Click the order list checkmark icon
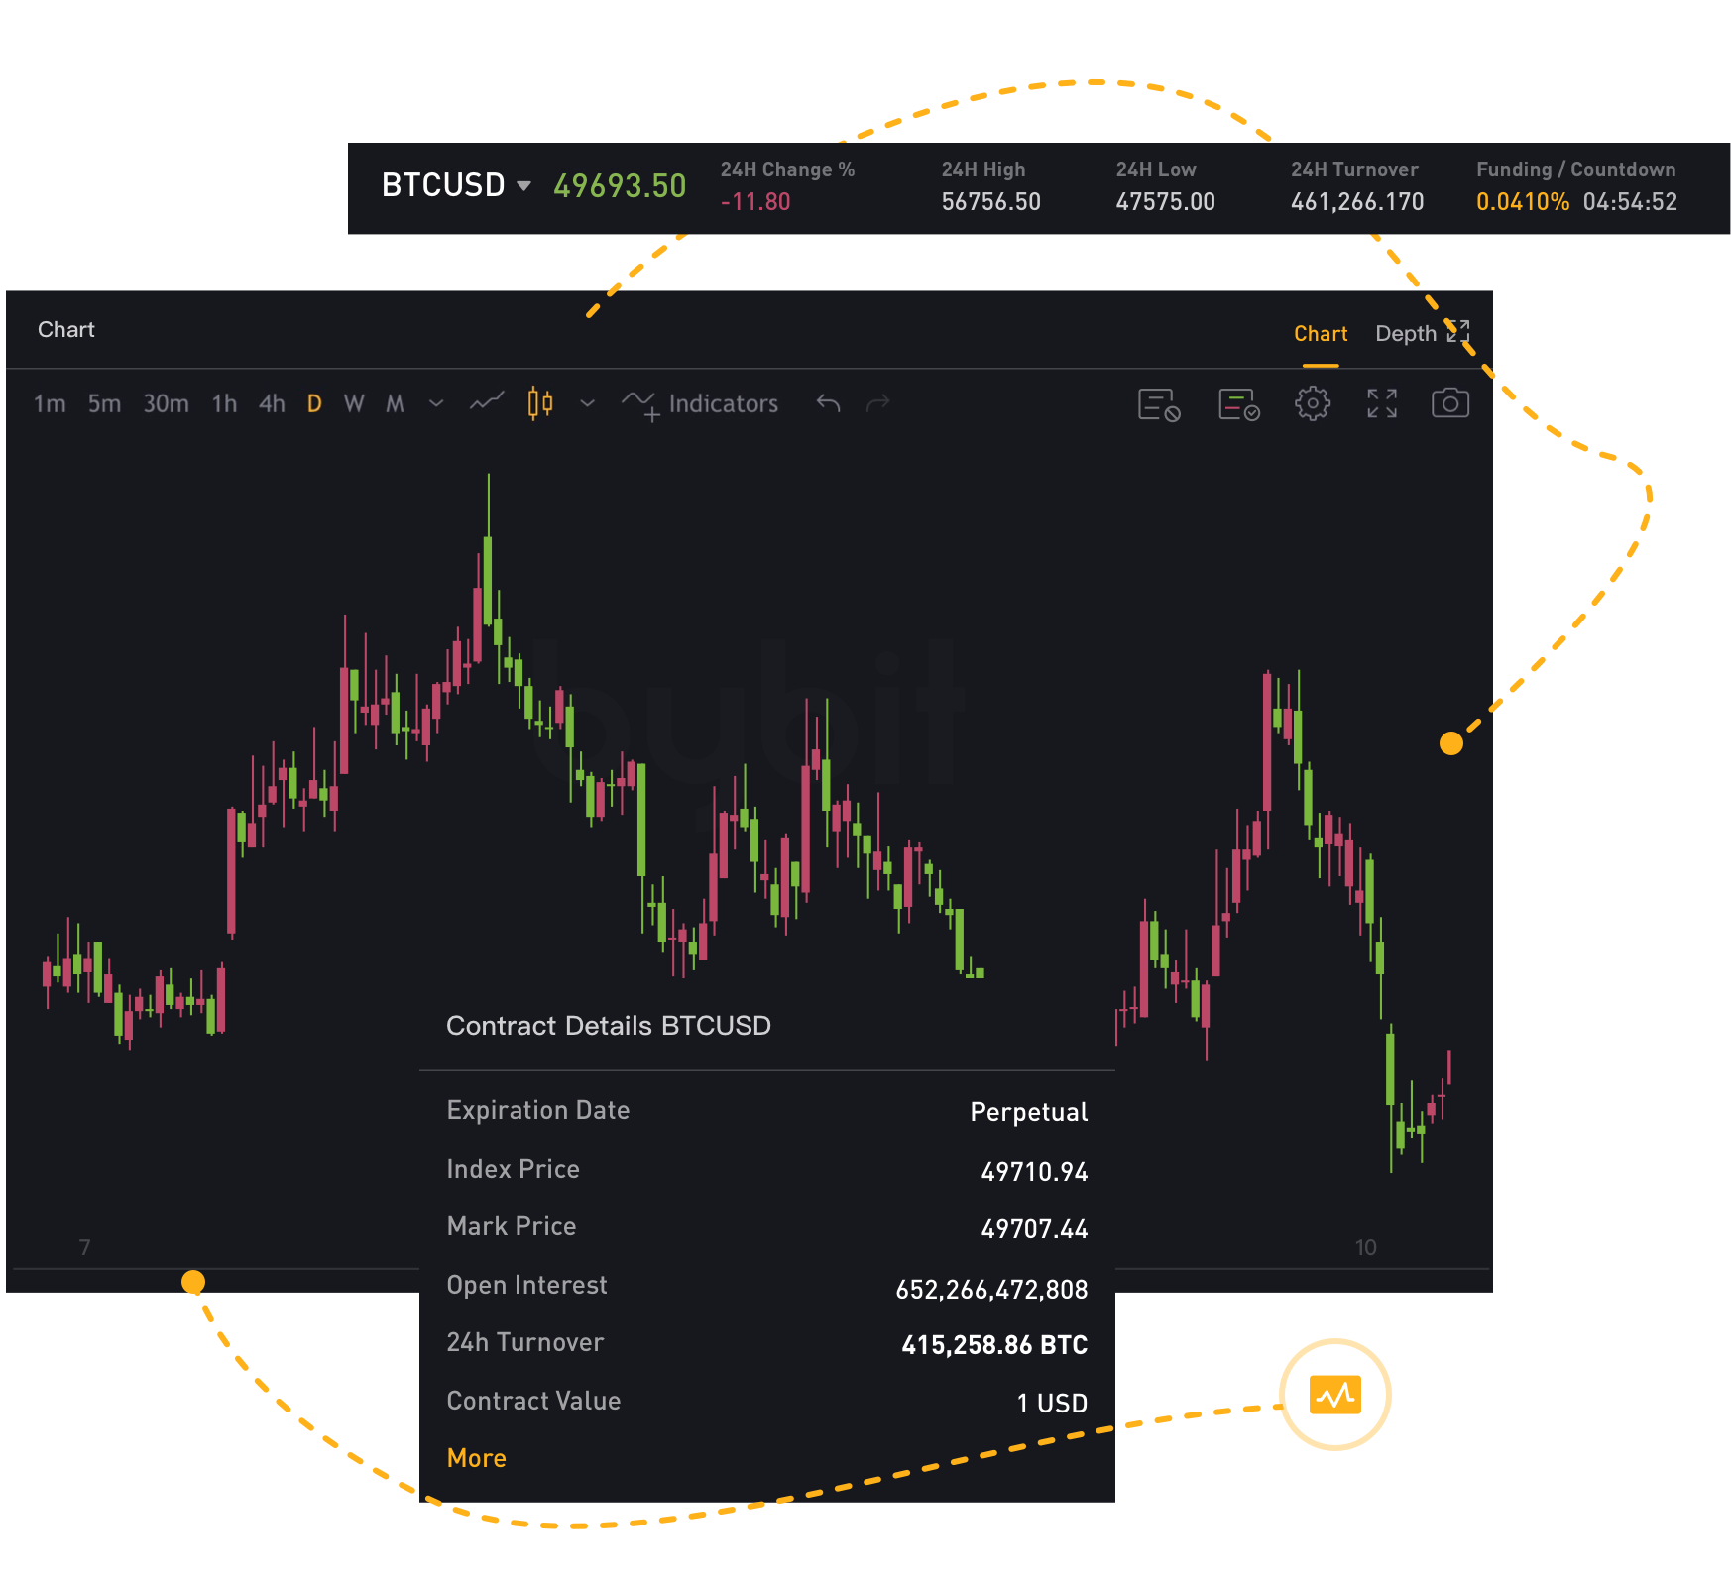The image size is (1731, 1582). tap(1238, 404)
